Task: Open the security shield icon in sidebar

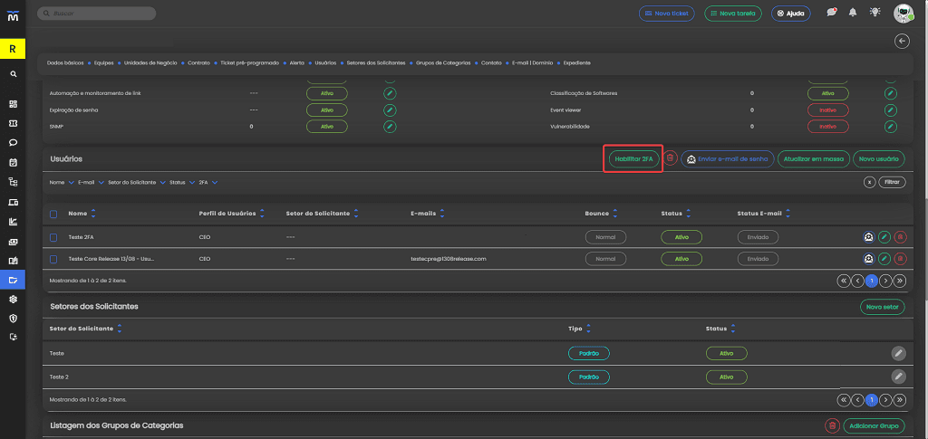Action: pyautogui.click(x=13, y=318)
